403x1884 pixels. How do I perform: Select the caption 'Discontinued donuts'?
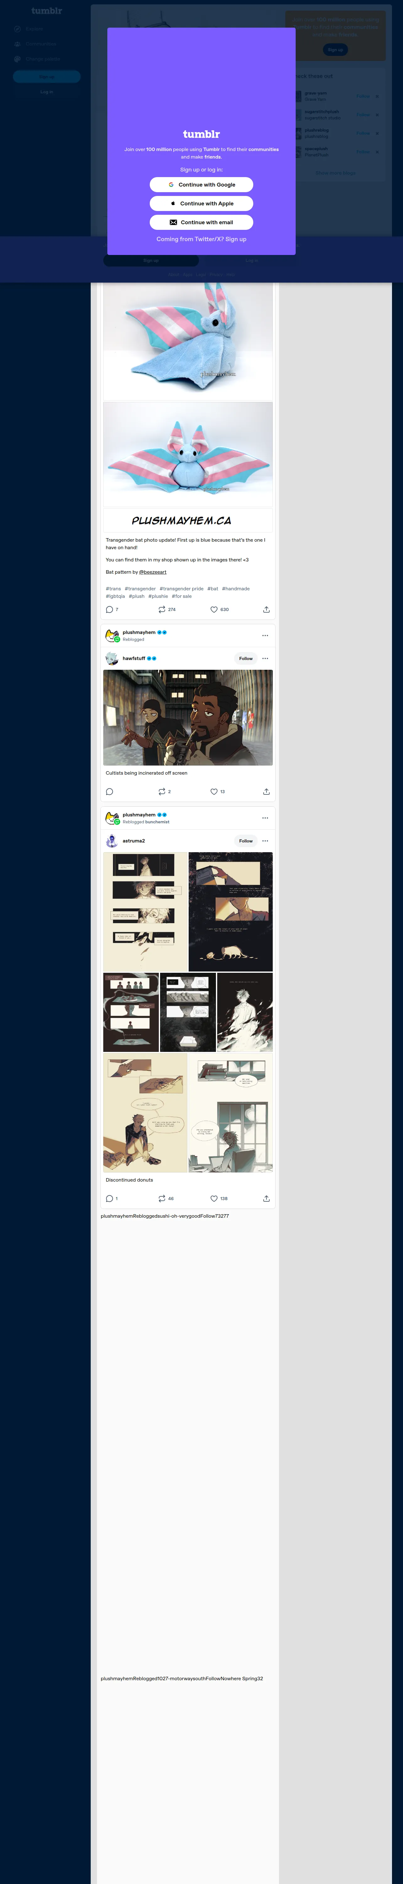[129, 1180]
